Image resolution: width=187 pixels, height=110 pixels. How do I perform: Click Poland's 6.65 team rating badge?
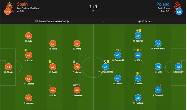click(x=179, y=12)
